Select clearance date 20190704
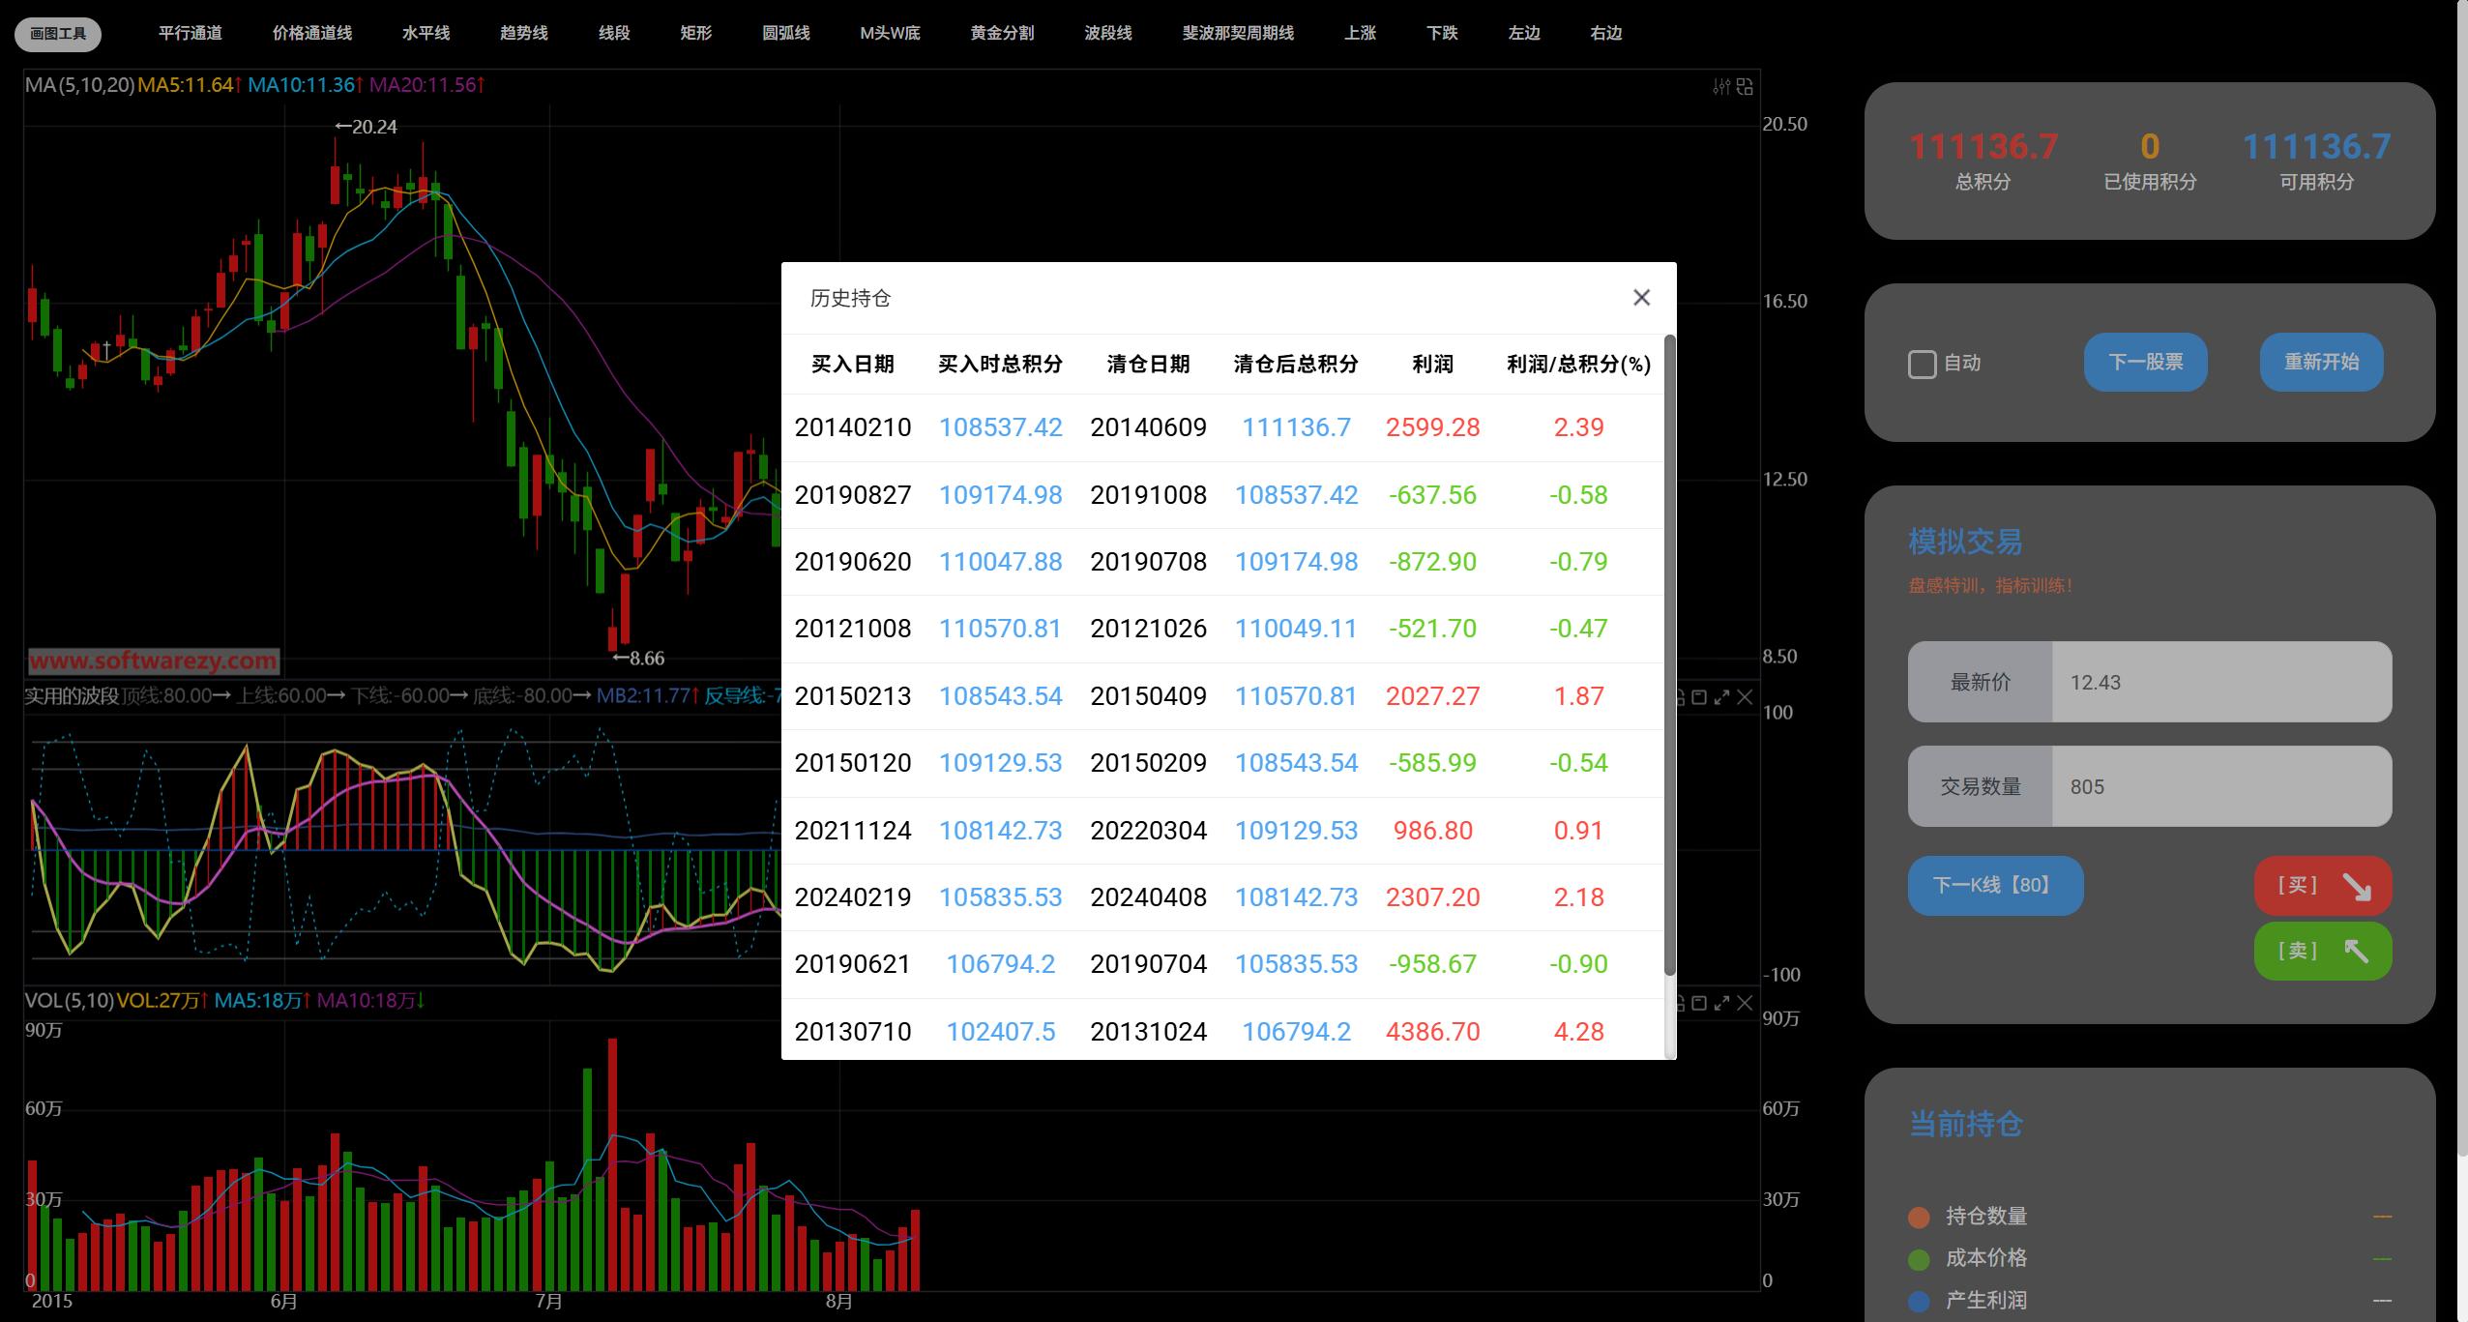The width and height of the screenshot is (2468, 1322). (1149, 964)
